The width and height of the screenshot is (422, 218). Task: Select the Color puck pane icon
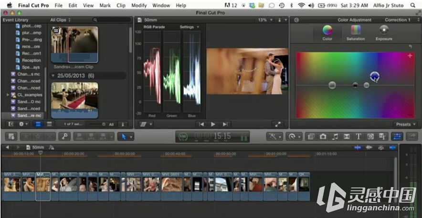click(327, 33)
